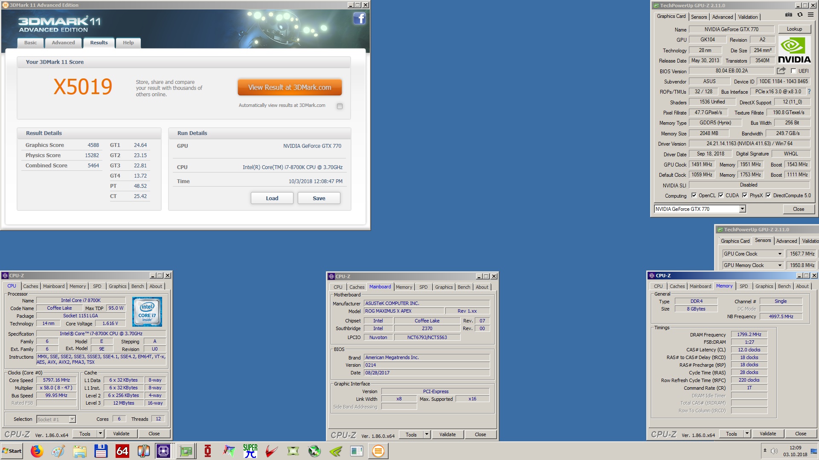Click the BIOS export share icon in GPU-Z

click(x=781, y=71)
